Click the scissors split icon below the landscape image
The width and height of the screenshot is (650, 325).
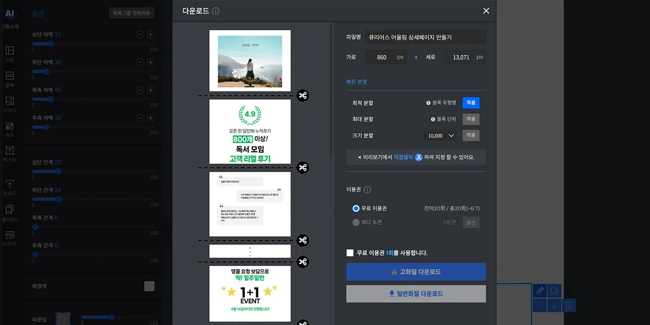point(303,95)
